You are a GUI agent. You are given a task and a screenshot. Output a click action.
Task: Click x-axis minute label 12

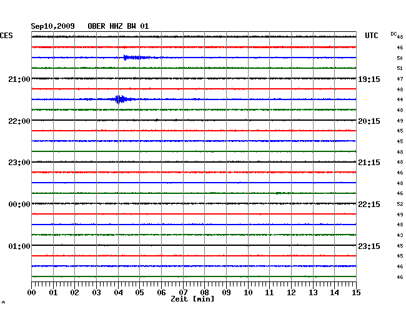(291, 293)
